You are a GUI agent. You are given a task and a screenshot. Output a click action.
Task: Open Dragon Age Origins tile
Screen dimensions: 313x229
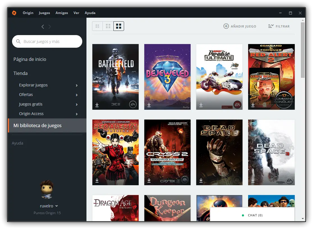pyautogui.click(x=115, y=208)
